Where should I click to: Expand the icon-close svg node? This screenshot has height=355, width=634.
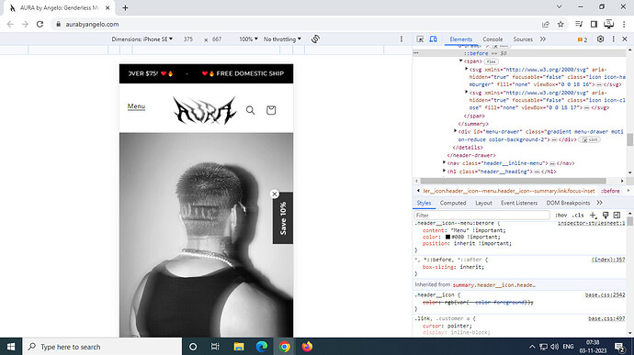click(x=466, y=92)
